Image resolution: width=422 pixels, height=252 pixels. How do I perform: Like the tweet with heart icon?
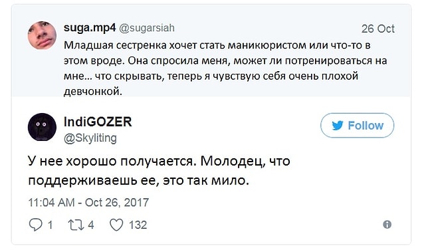pos(116,225)
